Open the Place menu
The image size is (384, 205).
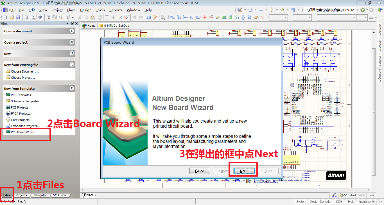click(71, 10)
